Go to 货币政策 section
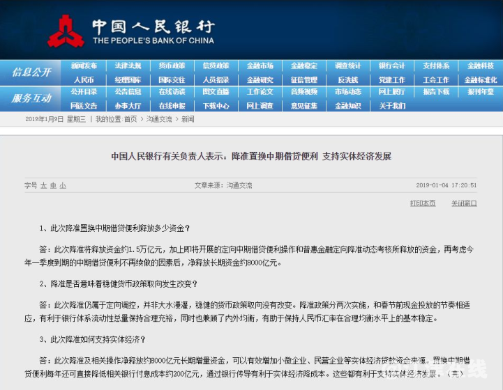 [172, 65]
